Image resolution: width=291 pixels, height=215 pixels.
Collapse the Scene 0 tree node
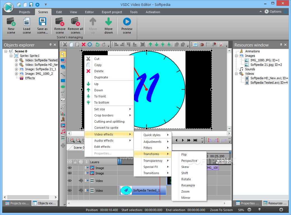click(x=6, y=51)
